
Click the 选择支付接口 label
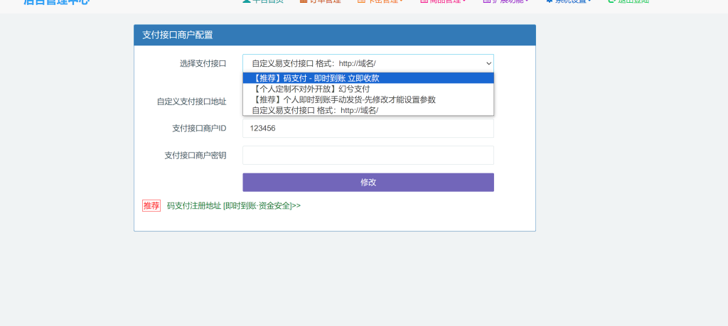203,63
